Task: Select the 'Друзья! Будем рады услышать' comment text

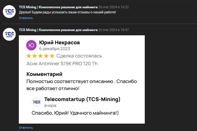Action: [67, 13]
